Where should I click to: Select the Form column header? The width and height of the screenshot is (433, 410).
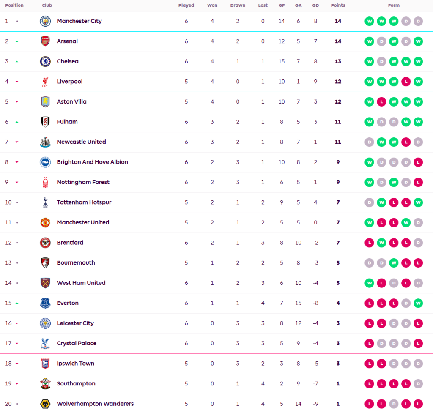point(394,5)
